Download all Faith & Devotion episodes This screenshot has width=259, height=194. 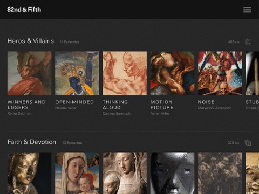coord(248,143)
